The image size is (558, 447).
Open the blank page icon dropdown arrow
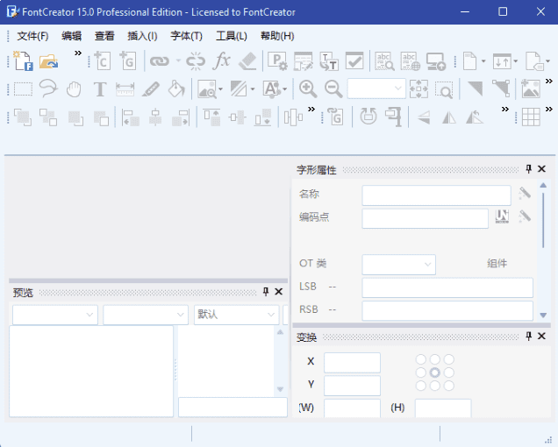tap(483, 61)
